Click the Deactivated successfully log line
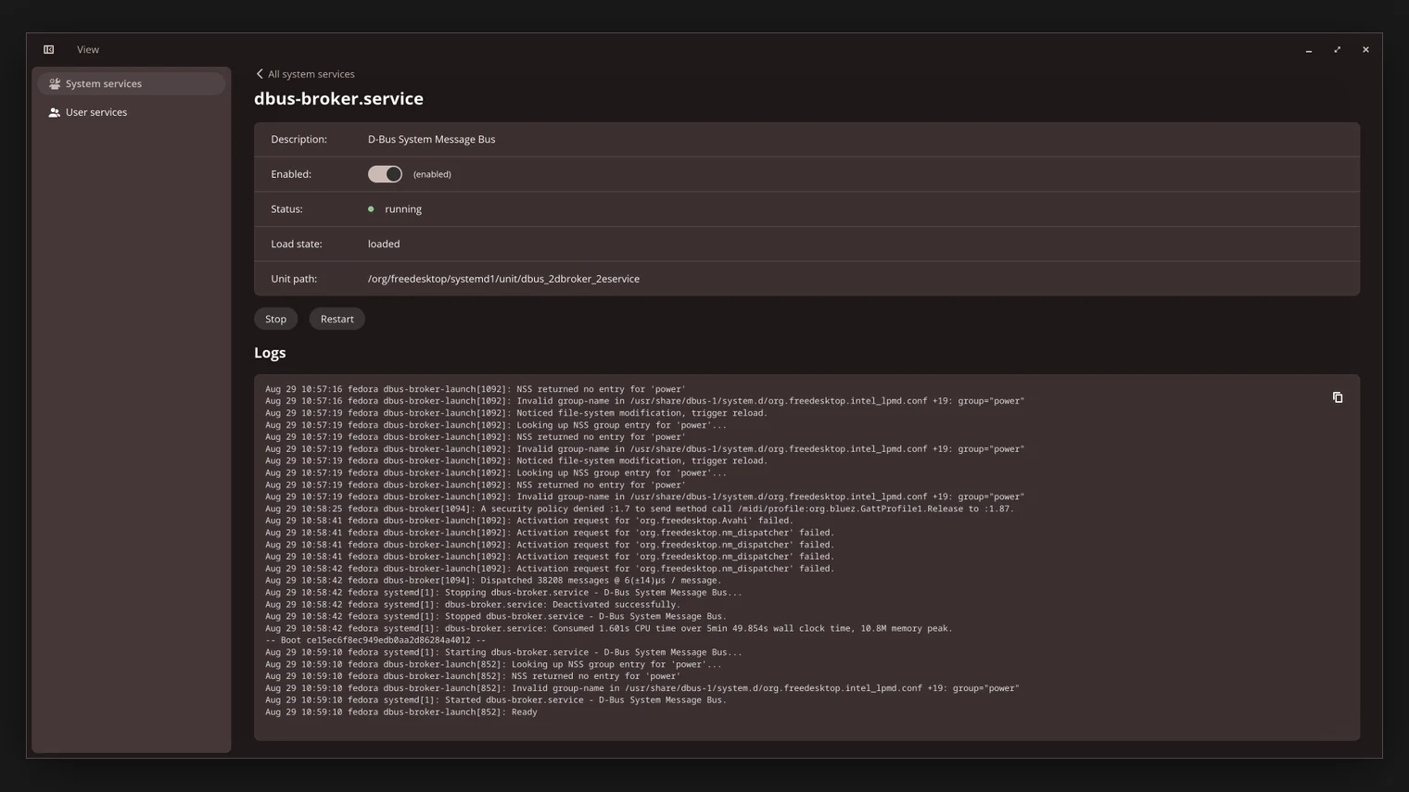Viewport: 1409px width, 792px height. coord(473,605)
